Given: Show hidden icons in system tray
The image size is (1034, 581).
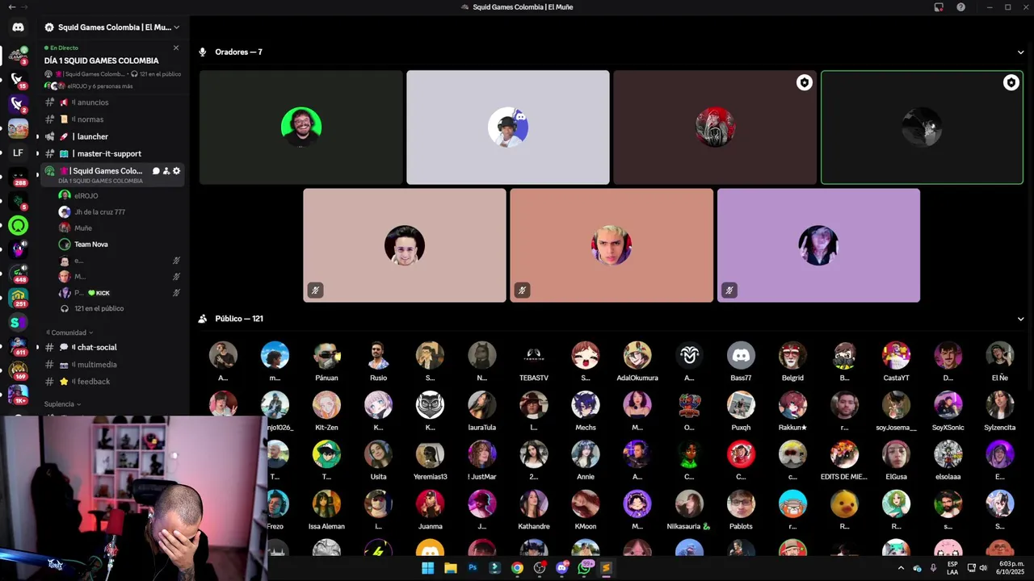Looking at the screenshot, I should (901, 568).
